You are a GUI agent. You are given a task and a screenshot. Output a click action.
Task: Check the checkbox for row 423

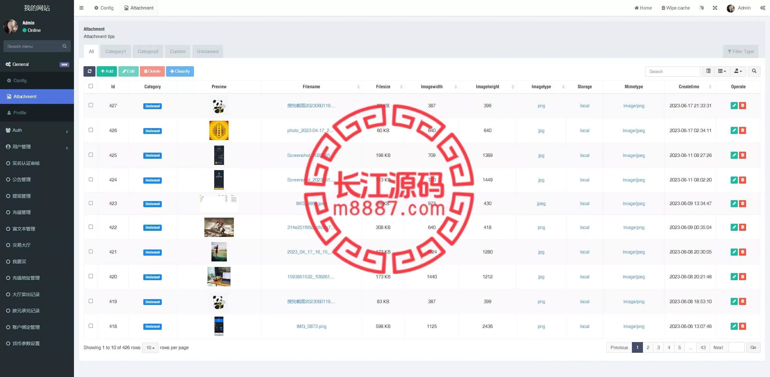(x=91, y=203)
